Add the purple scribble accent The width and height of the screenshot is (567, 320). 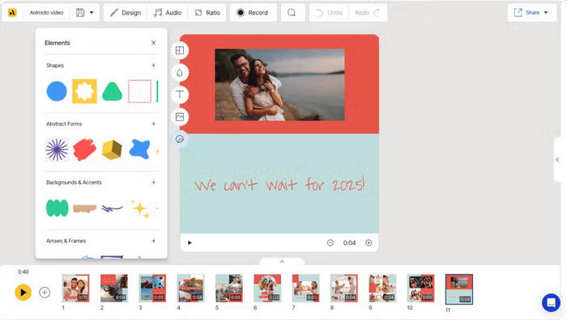coord(112,208)
